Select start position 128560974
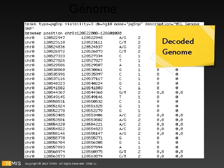The image size is (224, 168). coord(54,152)
